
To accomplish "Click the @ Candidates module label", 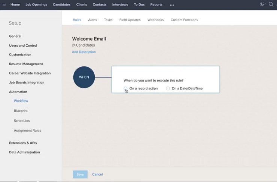I will 83,45.
